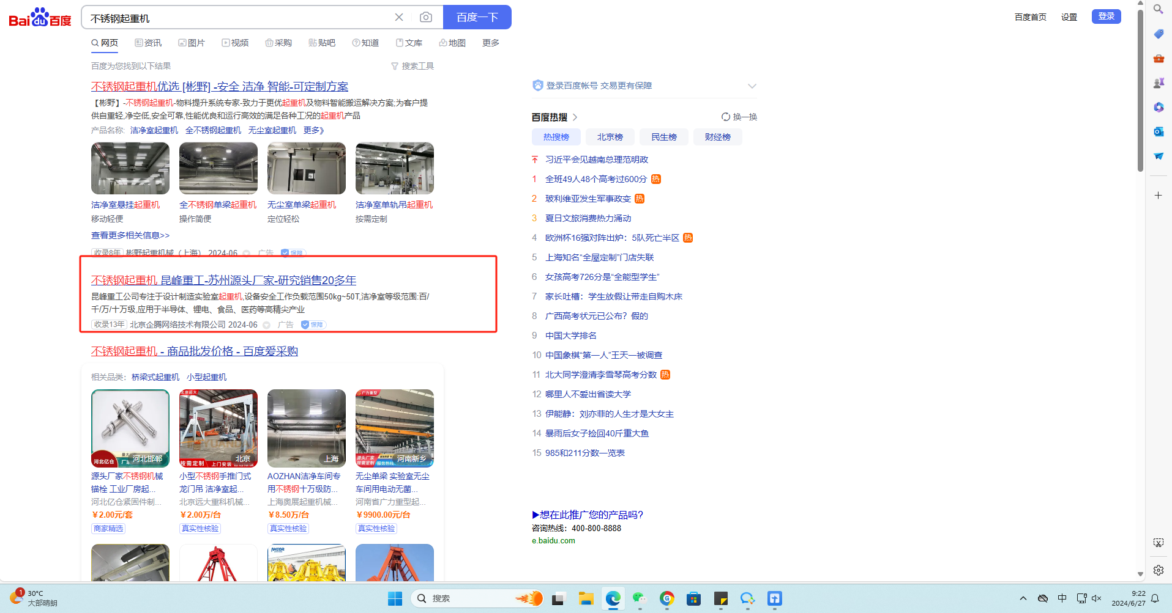Image resolution: width=1172 pixels, height=613 pixels.
Task: Open the ¥9900.00元/台 product thumbnail from 河南新乡
Action: [395, 428]
